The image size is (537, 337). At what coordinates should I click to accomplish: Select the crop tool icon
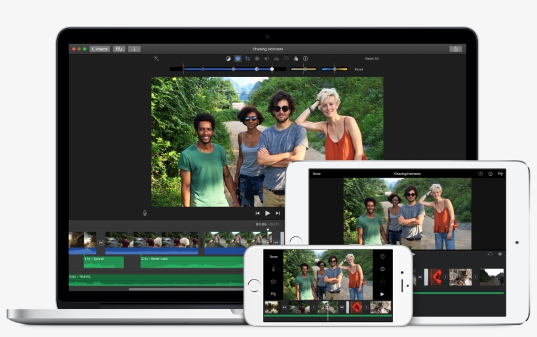click(x=247, y=58)
